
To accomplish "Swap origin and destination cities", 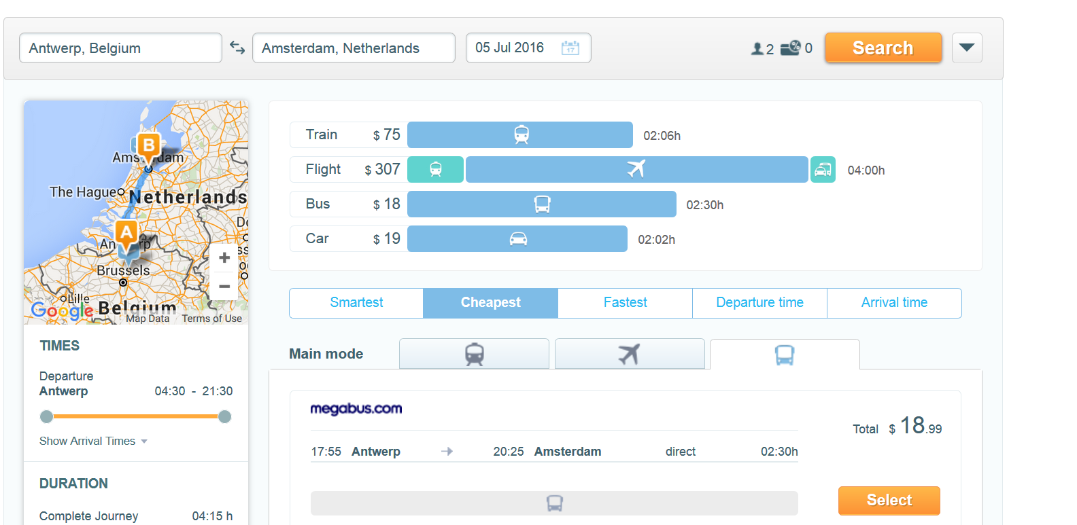I will [237, 48].
